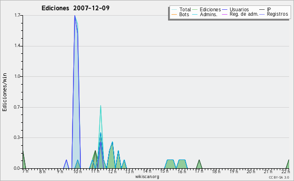Image resolution: width=294 pixels, height=181 pixels.
Task: Click the tall 1.7 peak near 10 h
Action: pos(76,91)
